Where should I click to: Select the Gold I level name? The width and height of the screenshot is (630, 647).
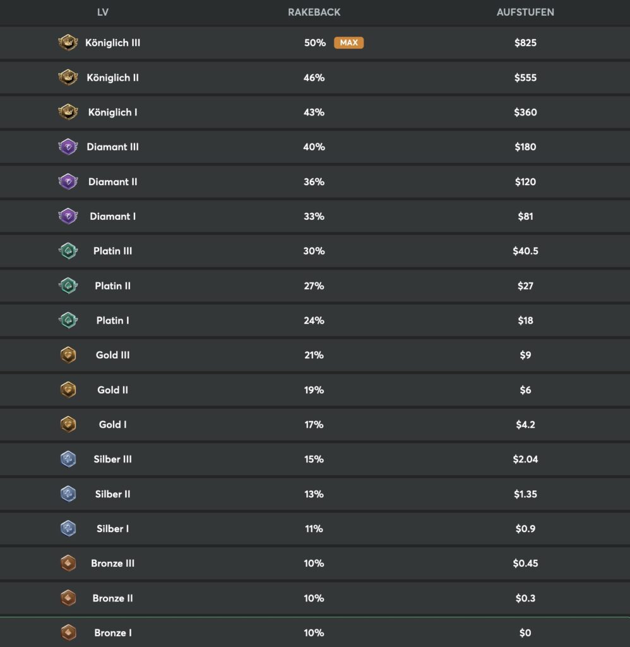pyautogui.click(x=112, y=425)
